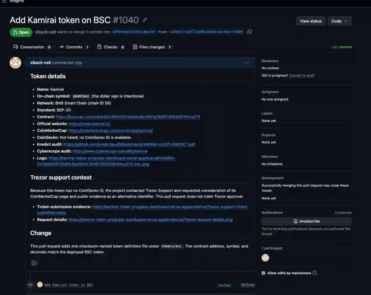Viewport: 371px width, 295px height.
Task: Click the View status button
Action: 310,21
